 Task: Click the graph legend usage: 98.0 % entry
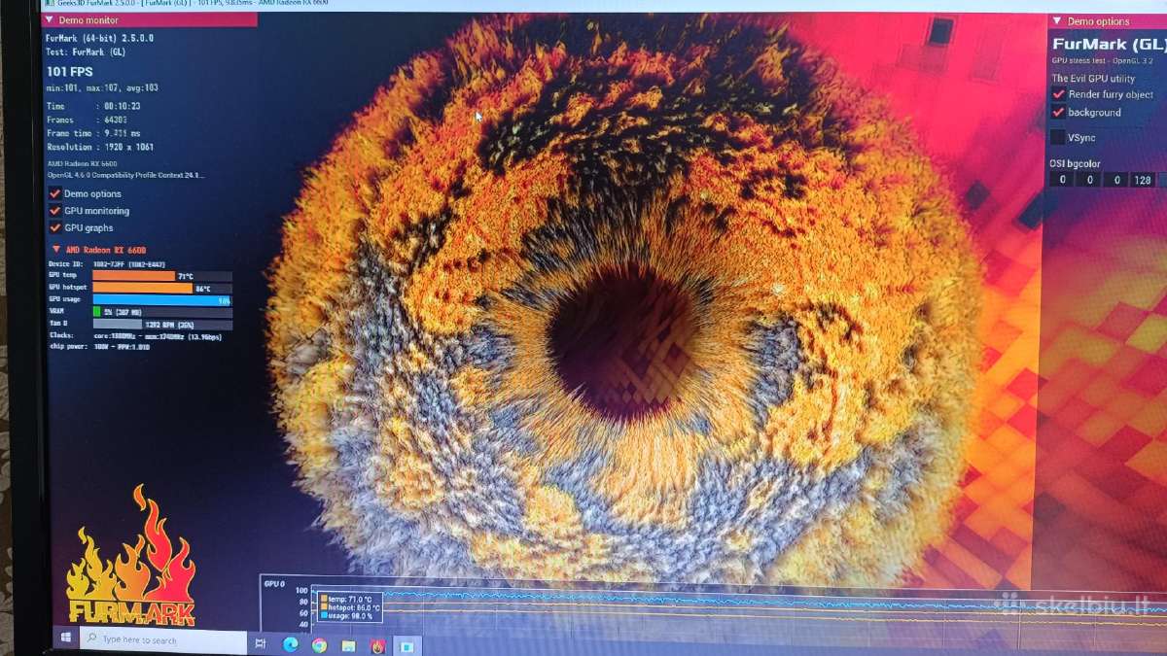[x=348, y=615]
